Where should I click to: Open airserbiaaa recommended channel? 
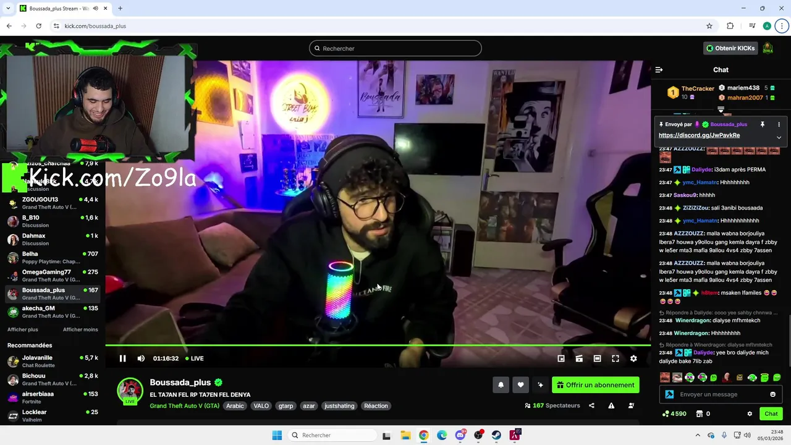tap(53, 397)
